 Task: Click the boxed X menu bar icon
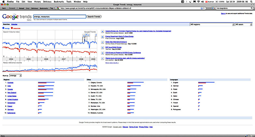183,2
